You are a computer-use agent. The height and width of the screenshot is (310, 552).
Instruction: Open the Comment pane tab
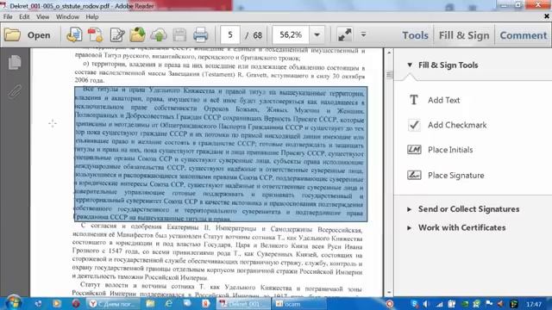pos(524,35)
